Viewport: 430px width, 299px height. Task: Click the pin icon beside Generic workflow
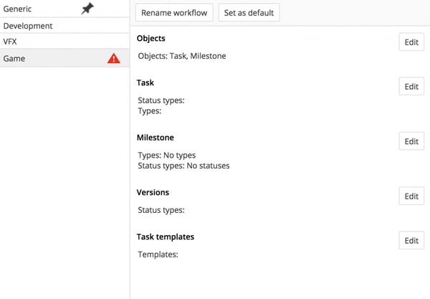[87, 9]
